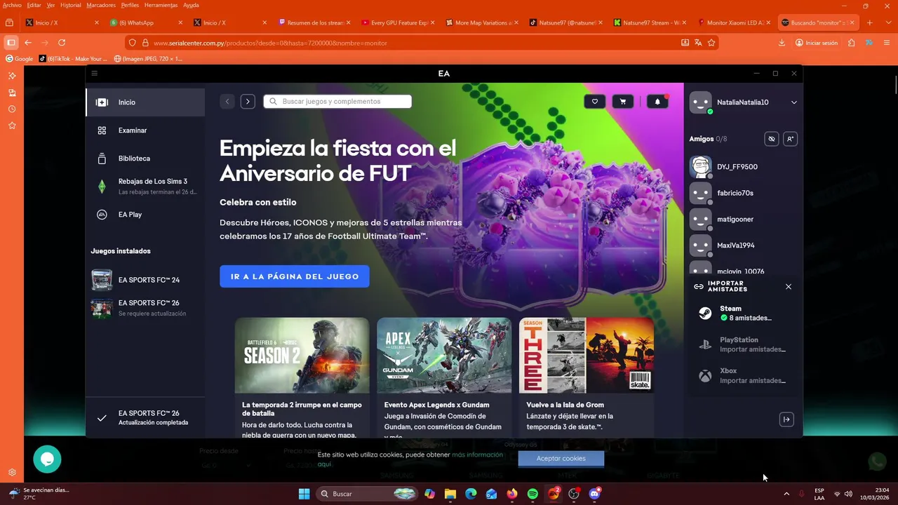Import friends from PlayStation
Screen dimensions: 898x505
[x=744, y=344]
